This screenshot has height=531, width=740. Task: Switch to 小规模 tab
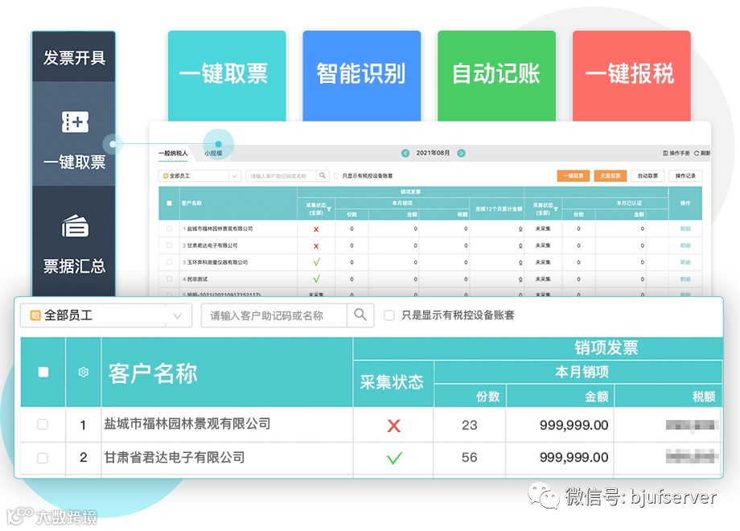coord(213,153)
